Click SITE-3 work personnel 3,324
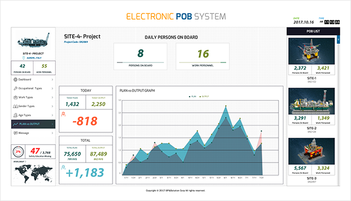 [x=323, y=168]
